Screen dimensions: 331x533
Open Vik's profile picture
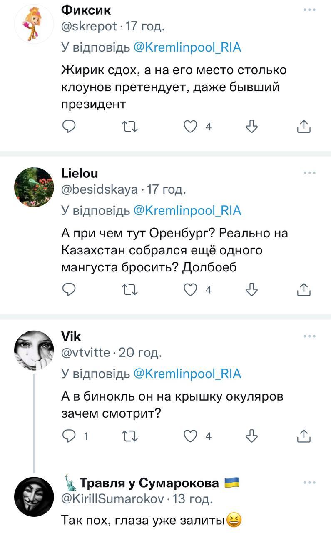[x=34, y=350]
